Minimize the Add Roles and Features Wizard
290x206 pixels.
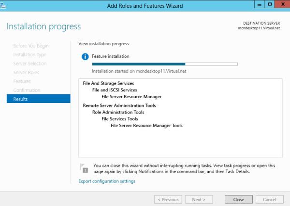click(260, 4)
